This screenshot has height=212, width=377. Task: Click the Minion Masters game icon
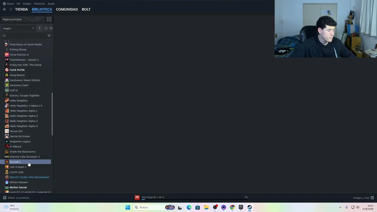[7, 182]
